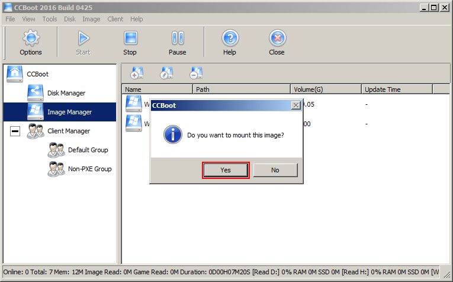Sort by the Update Time column header
Screen dimensions: 453x282
(397, 89)
